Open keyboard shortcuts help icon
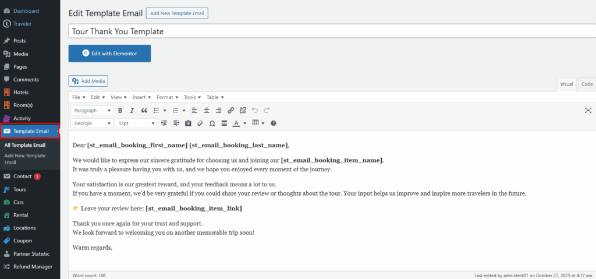The width and height of the screenshot is (596, 279). pos(274,123)
